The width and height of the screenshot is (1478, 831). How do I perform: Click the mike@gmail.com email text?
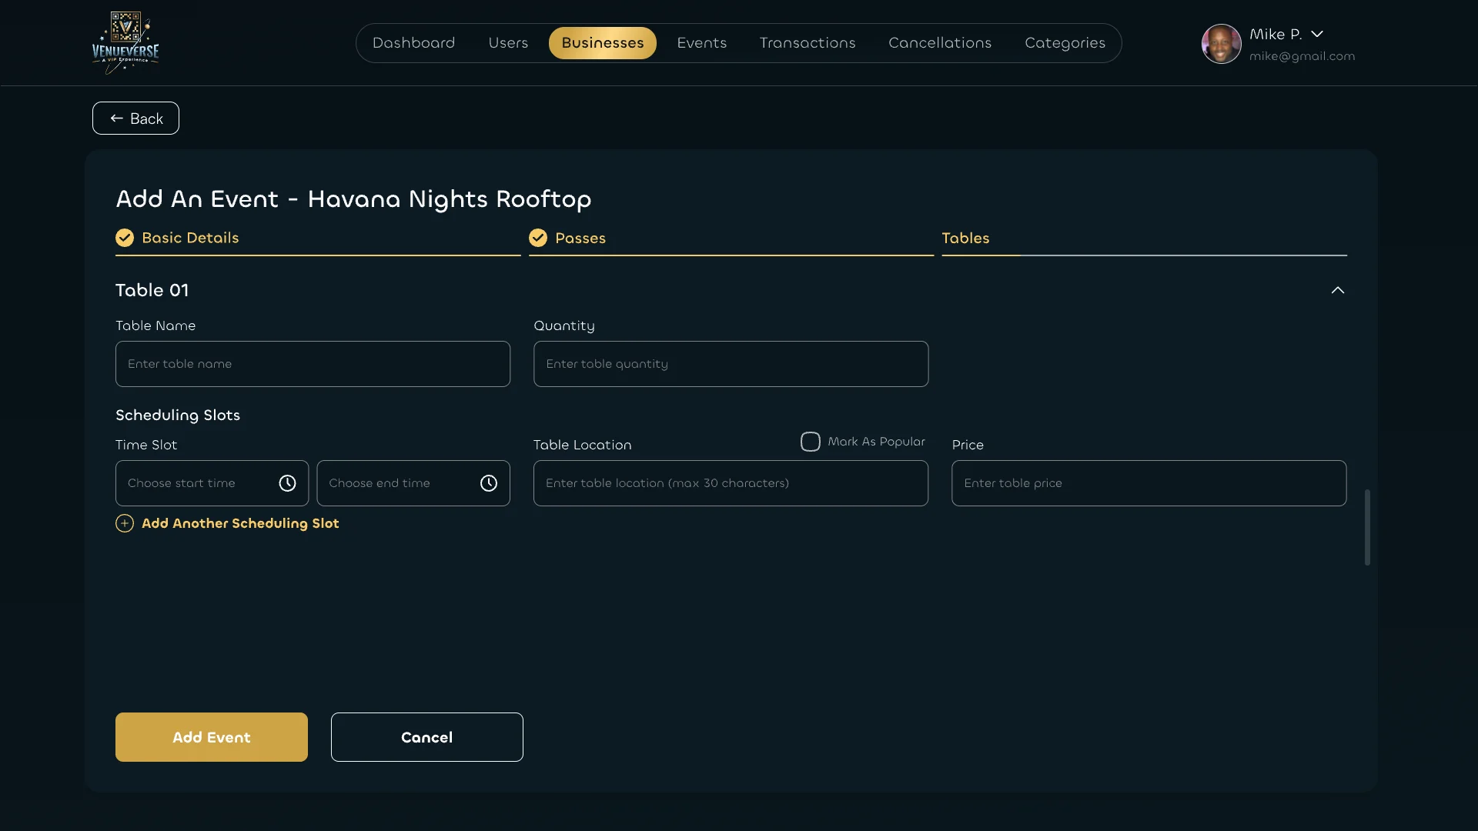click(1302, 56)
